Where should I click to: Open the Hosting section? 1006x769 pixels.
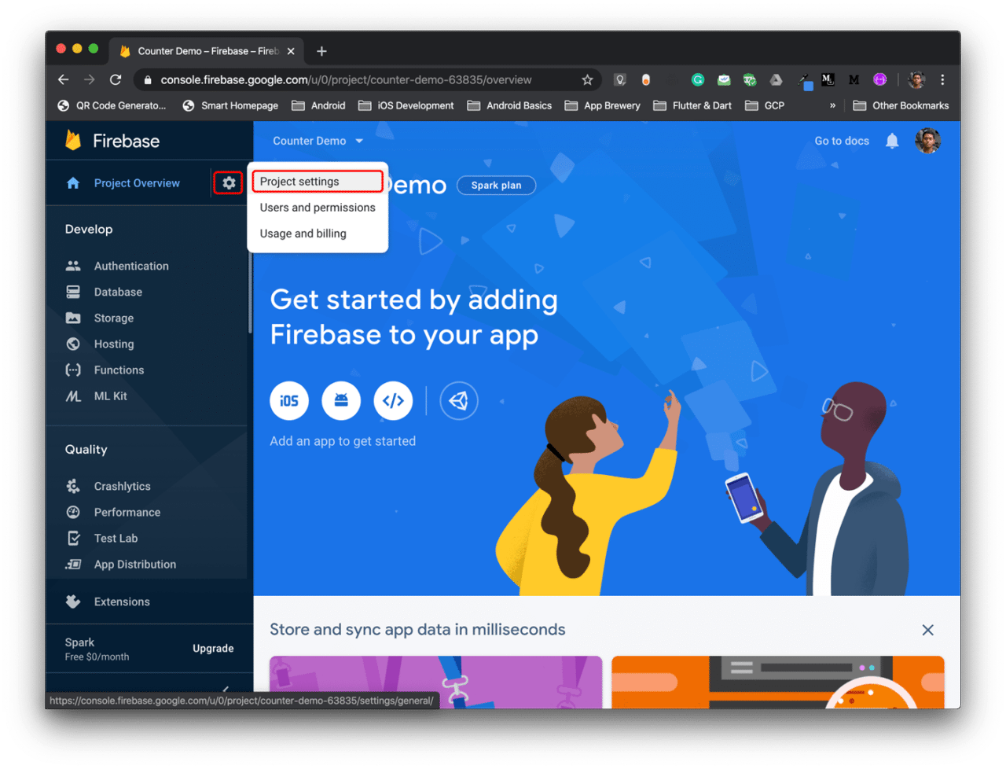click(x=114, y=344)
